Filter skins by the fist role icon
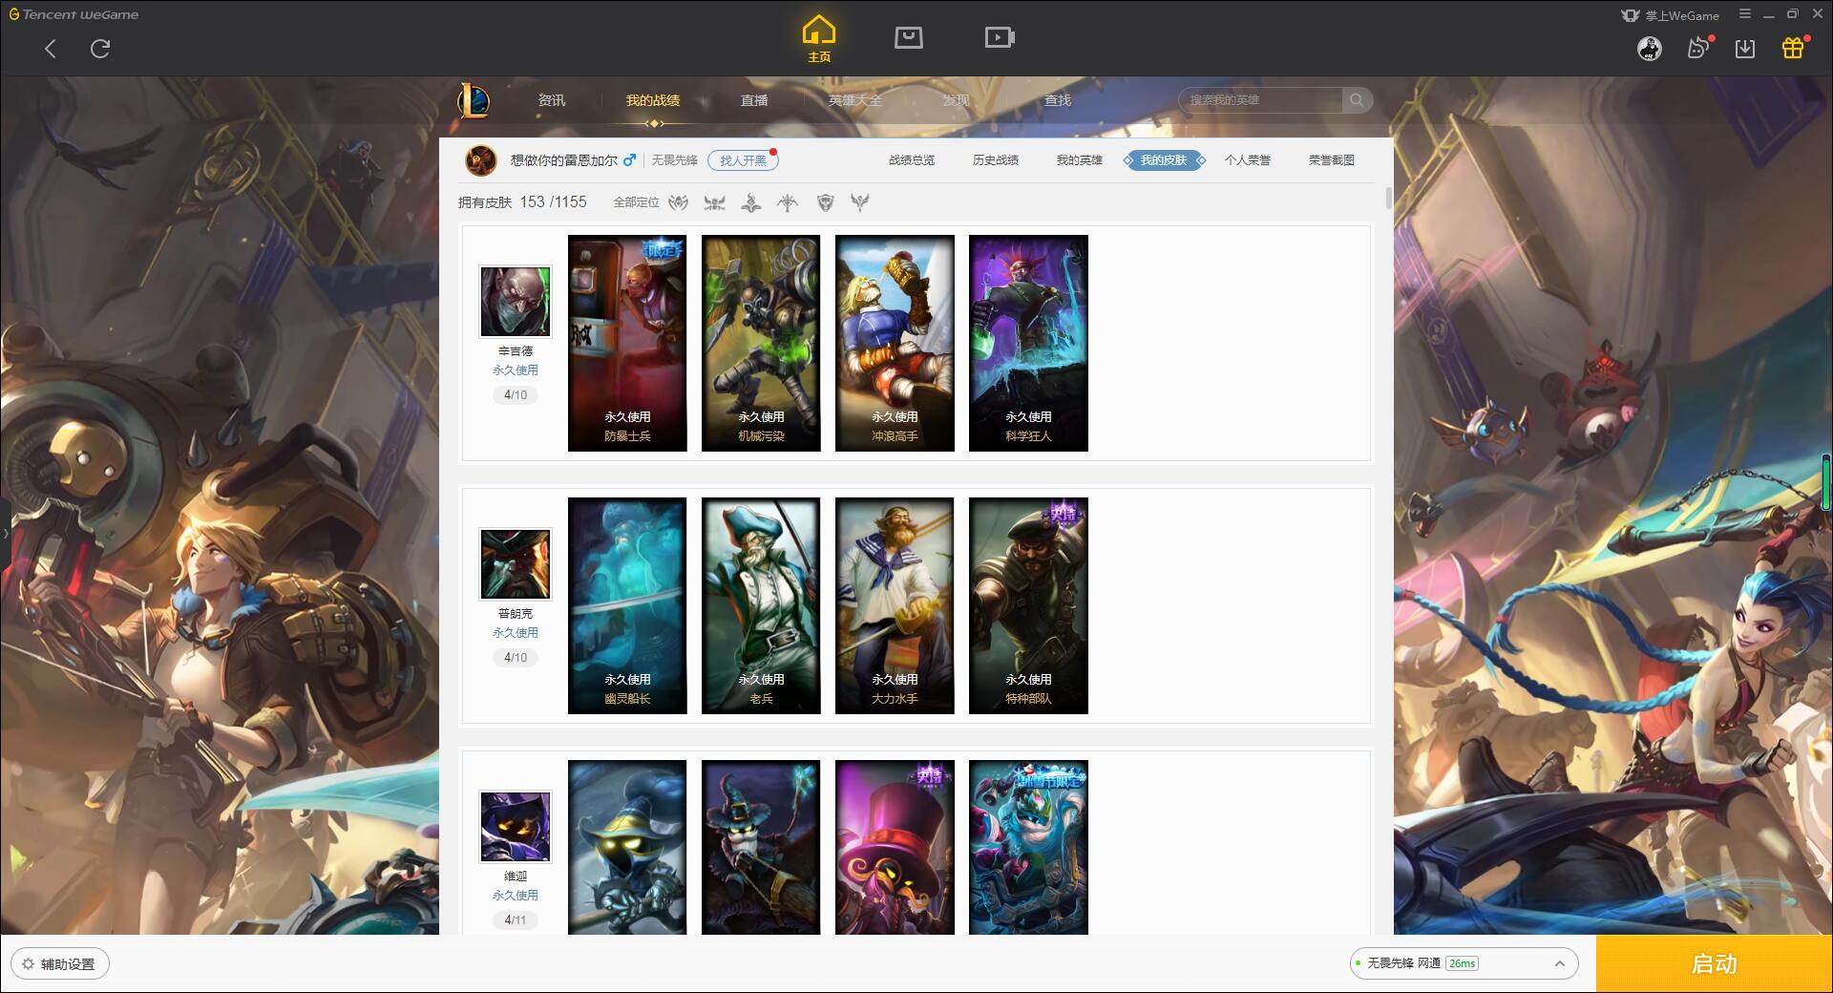Viewport: 1833px width, 993px height. tap(678, 202)
